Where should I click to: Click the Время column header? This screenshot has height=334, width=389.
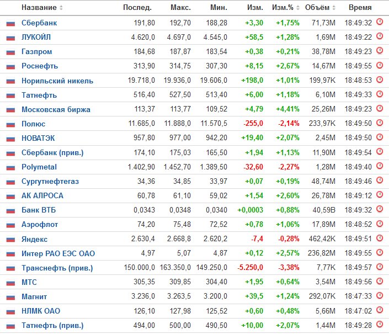360,7
